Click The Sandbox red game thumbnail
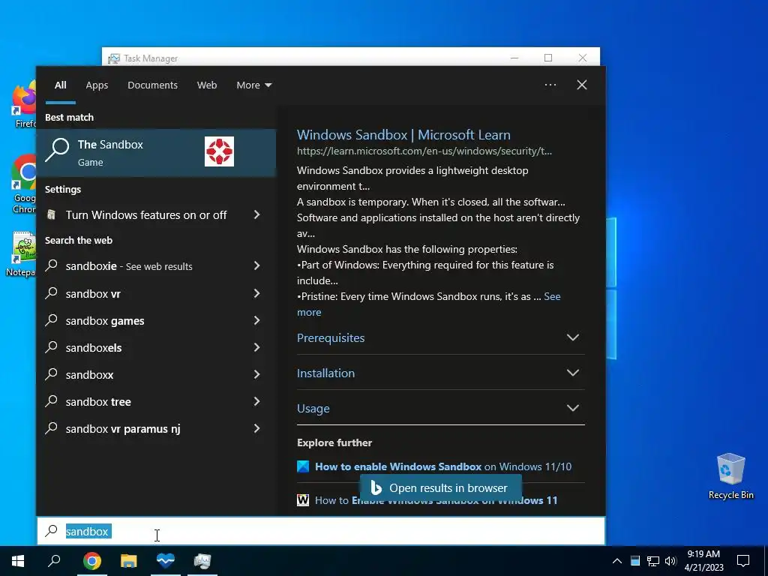Image resolution: width=768 pixels, height=576 pixels. [219, 151]
